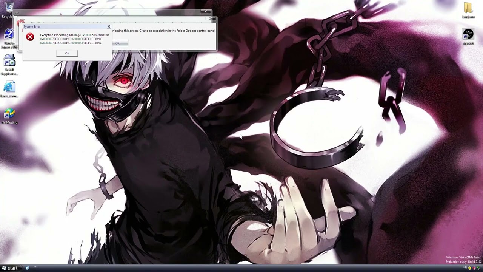Image resolution: width=483 pixels, height=272 pixels.
Task: Open the How to Report a Bug shortcut
Action: [x=9, y=39]
